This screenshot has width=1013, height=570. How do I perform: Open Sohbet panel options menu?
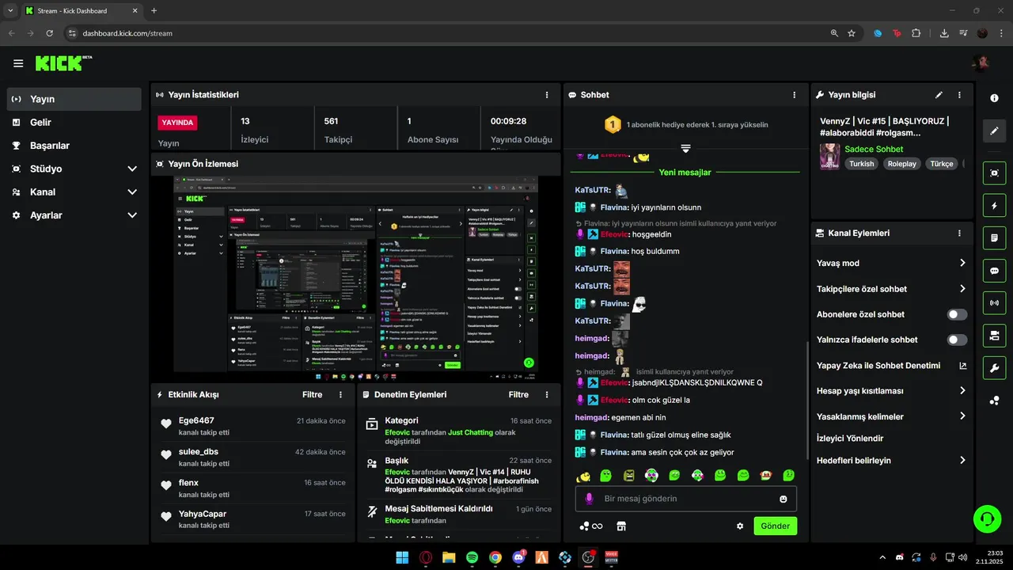pos(795,95)
